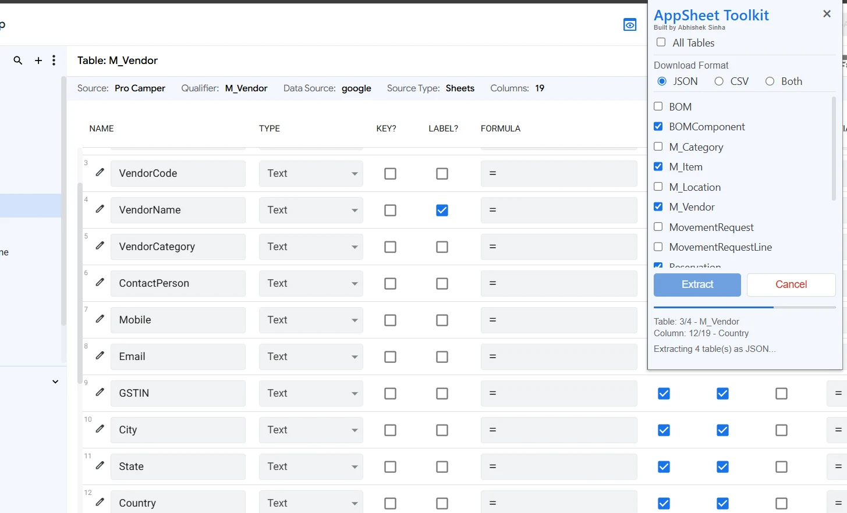Click the toolkit table list scrollbar
The height and width of the screenshot is (513, 847).
tap(834, 148)
